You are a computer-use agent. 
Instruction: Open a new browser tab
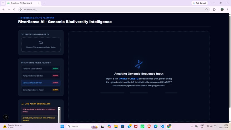pos(44,3)
